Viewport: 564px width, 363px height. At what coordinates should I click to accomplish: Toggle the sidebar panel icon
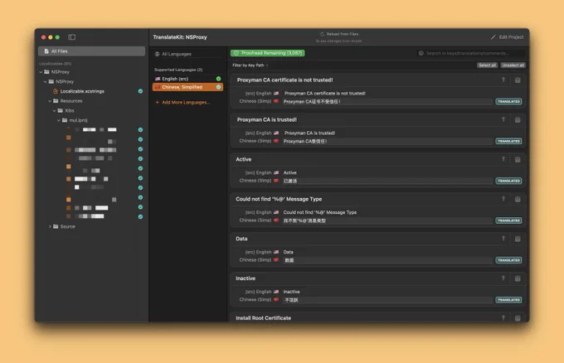tap(72, 37)
